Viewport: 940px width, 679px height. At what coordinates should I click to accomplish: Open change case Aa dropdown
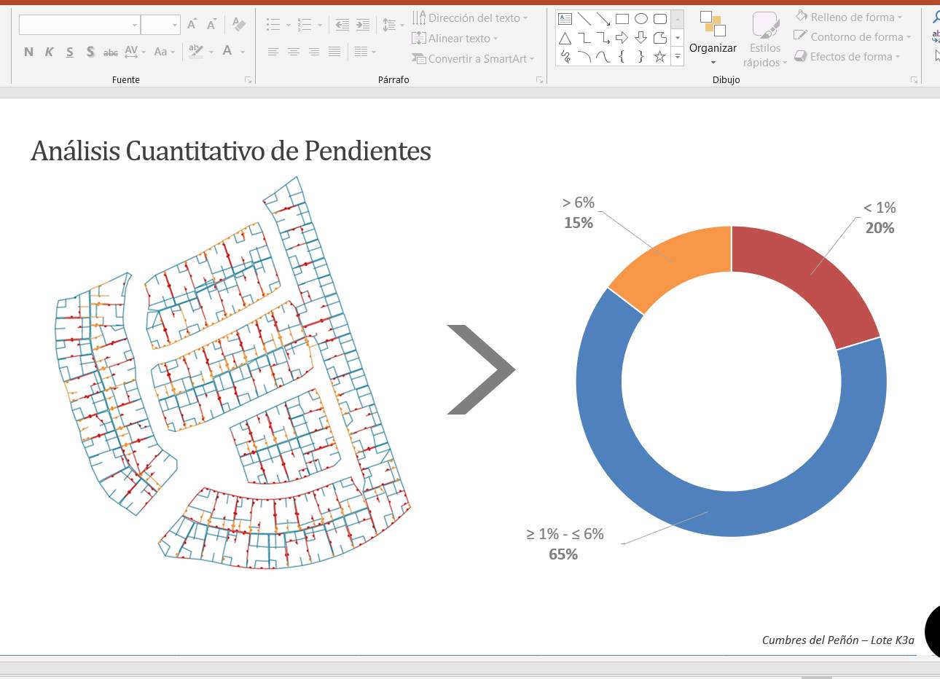163,52
